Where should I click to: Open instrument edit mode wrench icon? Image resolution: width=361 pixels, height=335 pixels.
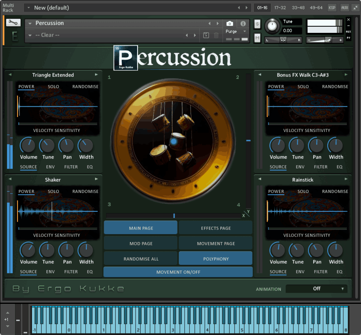pos(13,23)
